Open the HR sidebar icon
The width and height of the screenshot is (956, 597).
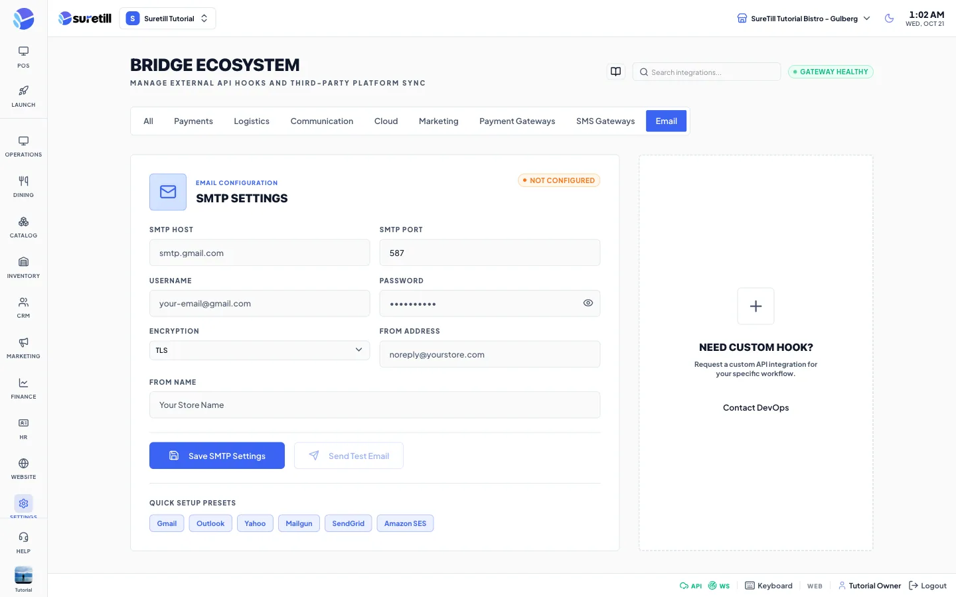coord(23,423)
